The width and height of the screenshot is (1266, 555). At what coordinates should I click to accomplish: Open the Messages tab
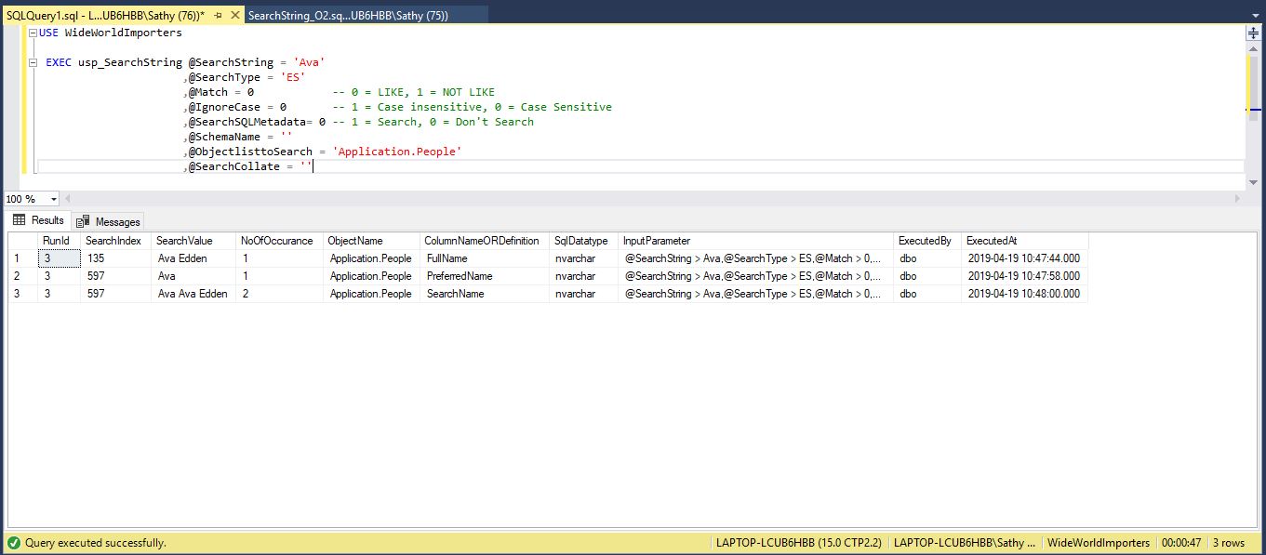click(x=109, y=221)
